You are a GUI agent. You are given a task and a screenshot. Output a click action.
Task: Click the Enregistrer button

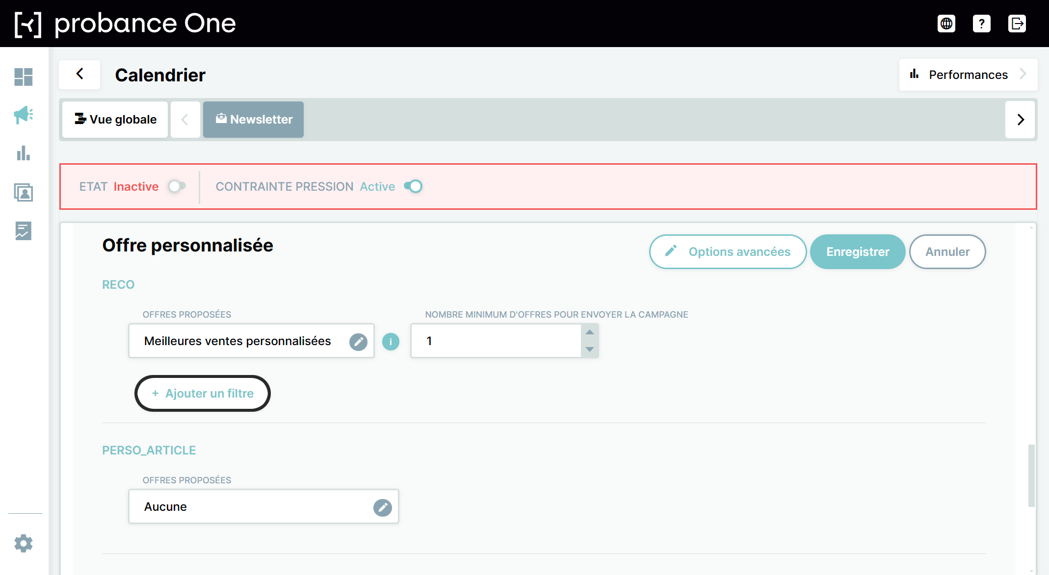(858, 252)
